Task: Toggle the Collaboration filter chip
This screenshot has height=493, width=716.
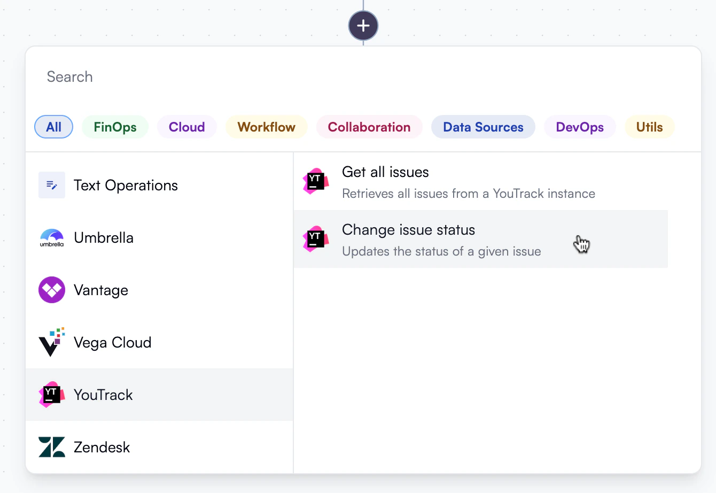Action: [x=369, y=127]
